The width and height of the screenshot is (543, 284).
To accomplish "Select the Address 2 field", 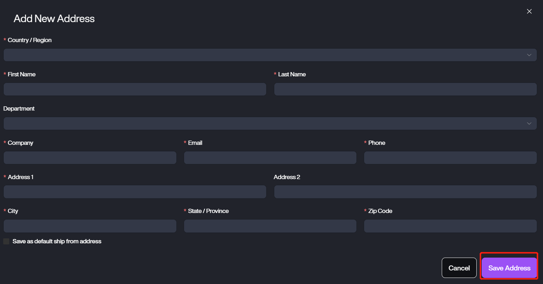I will point(405,192).
